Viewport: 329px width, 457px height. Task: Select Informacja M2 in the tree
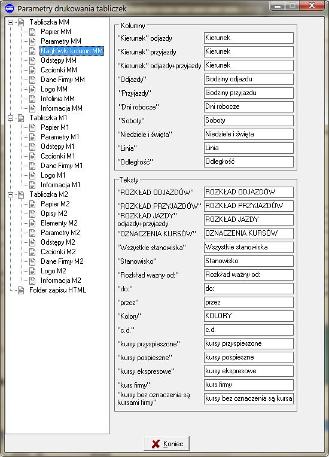click(61, 281)
